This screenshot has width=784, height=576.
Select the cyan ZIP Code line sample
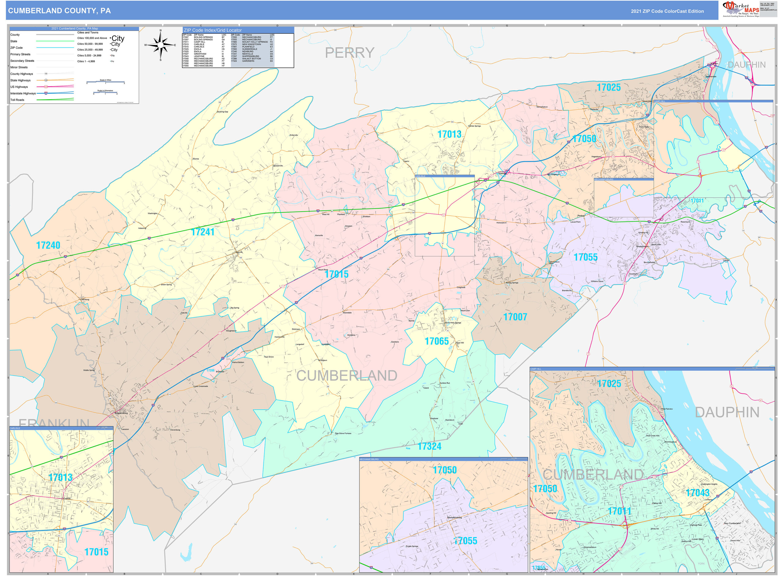(x=55, y=48)
